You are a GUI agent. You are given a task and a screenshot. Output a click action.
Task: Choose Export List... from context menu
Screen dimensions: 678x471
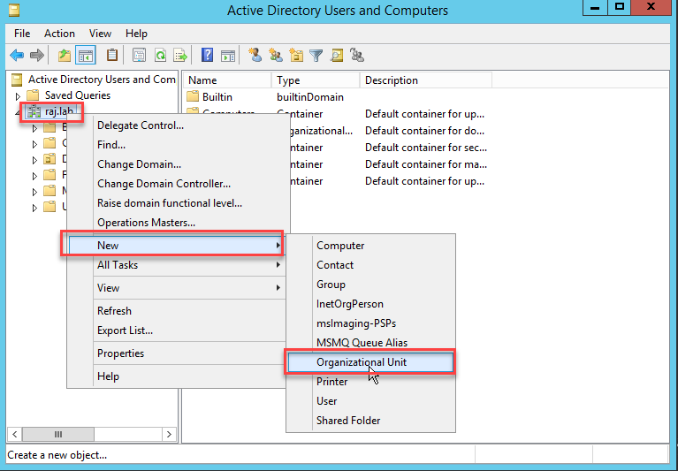(x=176, y=330)
